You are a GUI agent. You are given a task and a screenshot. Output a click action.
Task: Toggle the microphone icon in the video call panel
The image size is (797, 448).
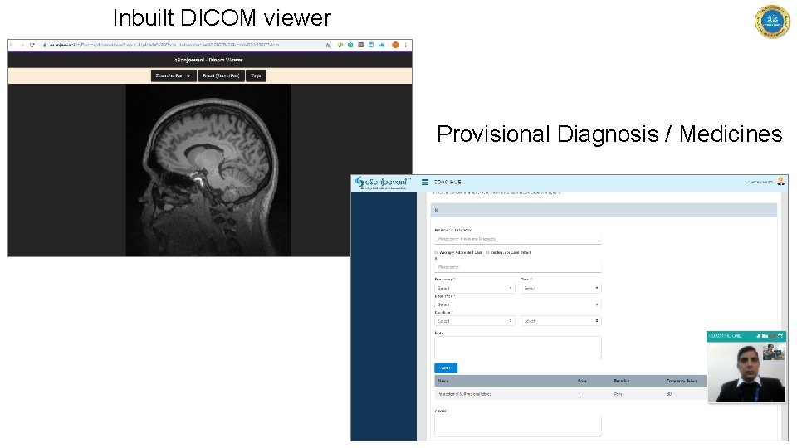click(x=758, y=336)
